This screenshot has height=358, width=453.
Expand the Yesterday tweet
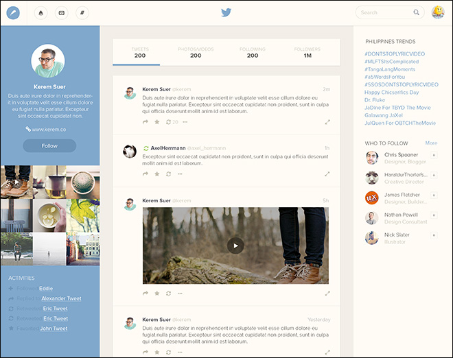(x=327, y=353)
